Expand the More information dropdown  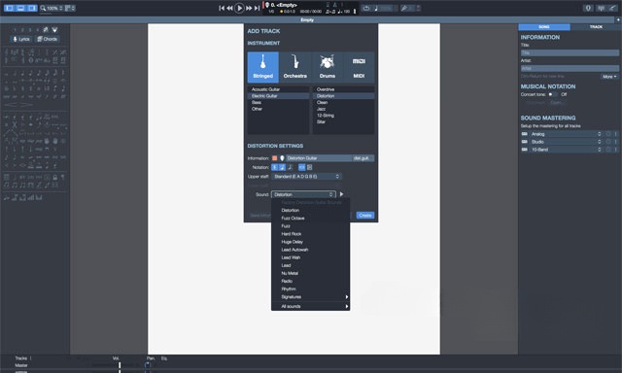pos(609,77)
